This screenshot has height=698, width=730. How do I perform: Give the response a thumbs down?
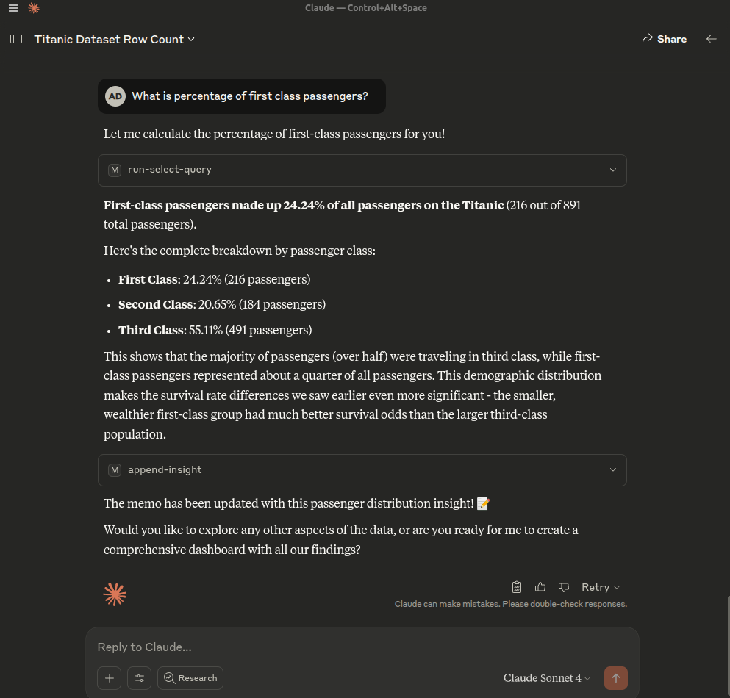564,587
